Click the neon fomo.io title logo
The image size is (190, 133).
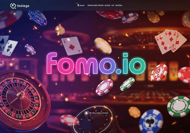tap(96, 63)
